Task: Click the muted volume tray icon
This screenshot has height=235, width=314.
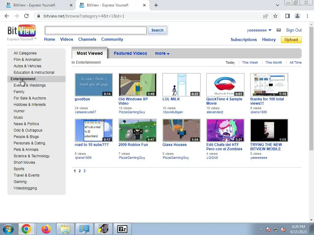Action: pyautogui.click(x=283, y=229)
